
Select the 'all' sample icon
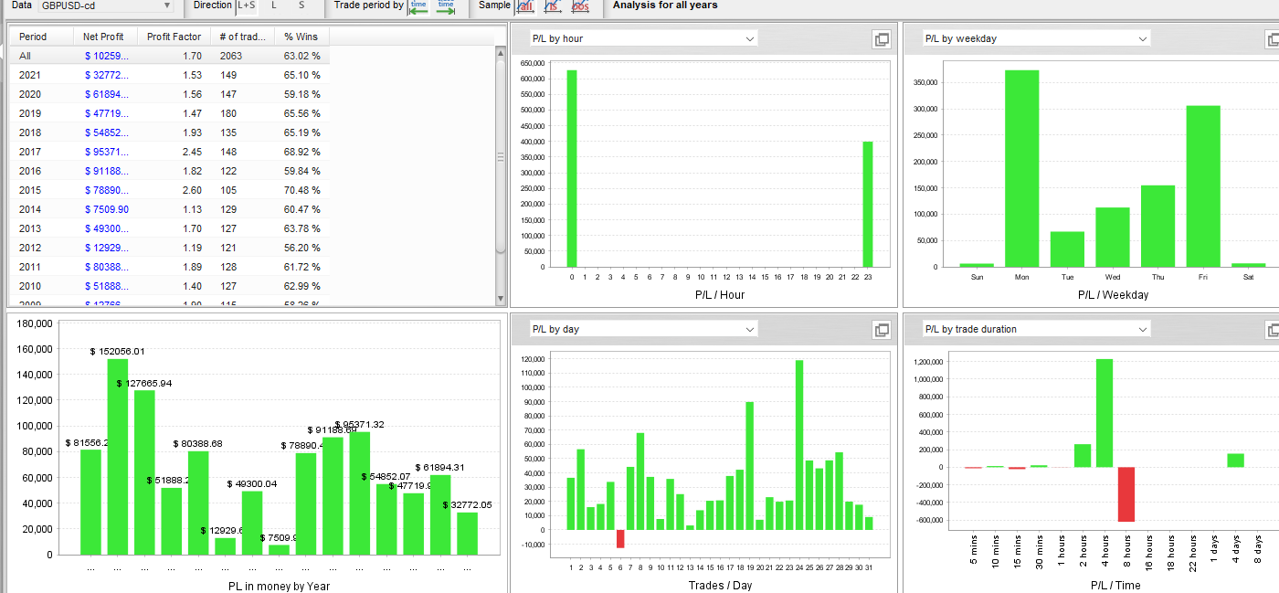(525, 5)
